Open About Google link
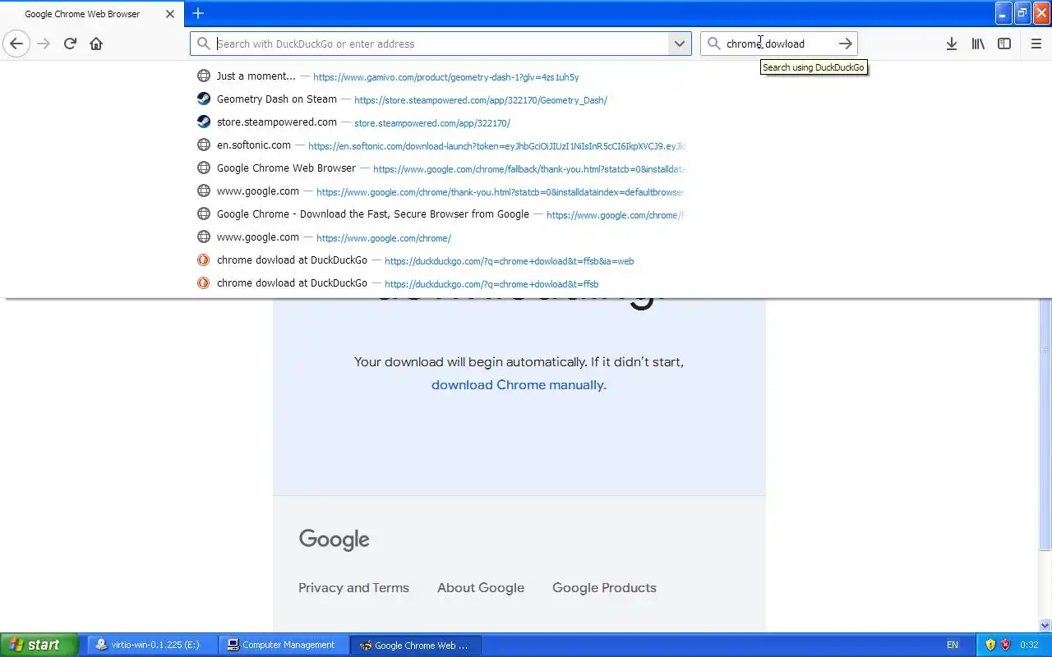This screenshot has width=1052, height=657. click(481, 588)
